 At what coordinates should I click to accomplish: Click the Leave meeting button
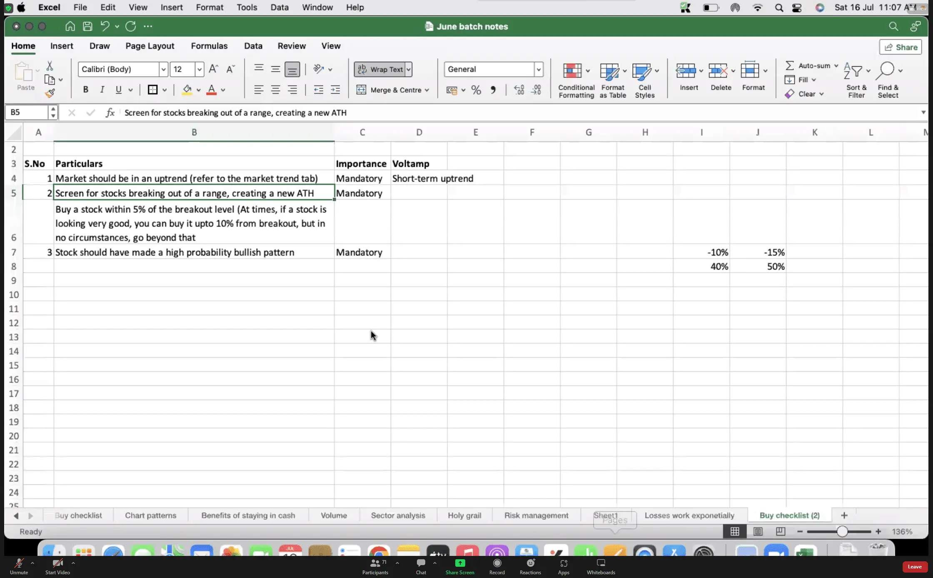pyautogui.click(x=914, y=566)
